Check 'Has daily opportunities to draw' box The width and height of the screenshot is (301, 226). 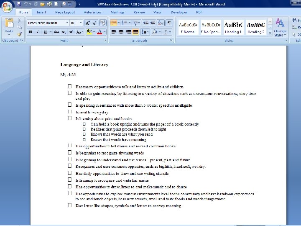pyautogui.click(x=70, y=173)
